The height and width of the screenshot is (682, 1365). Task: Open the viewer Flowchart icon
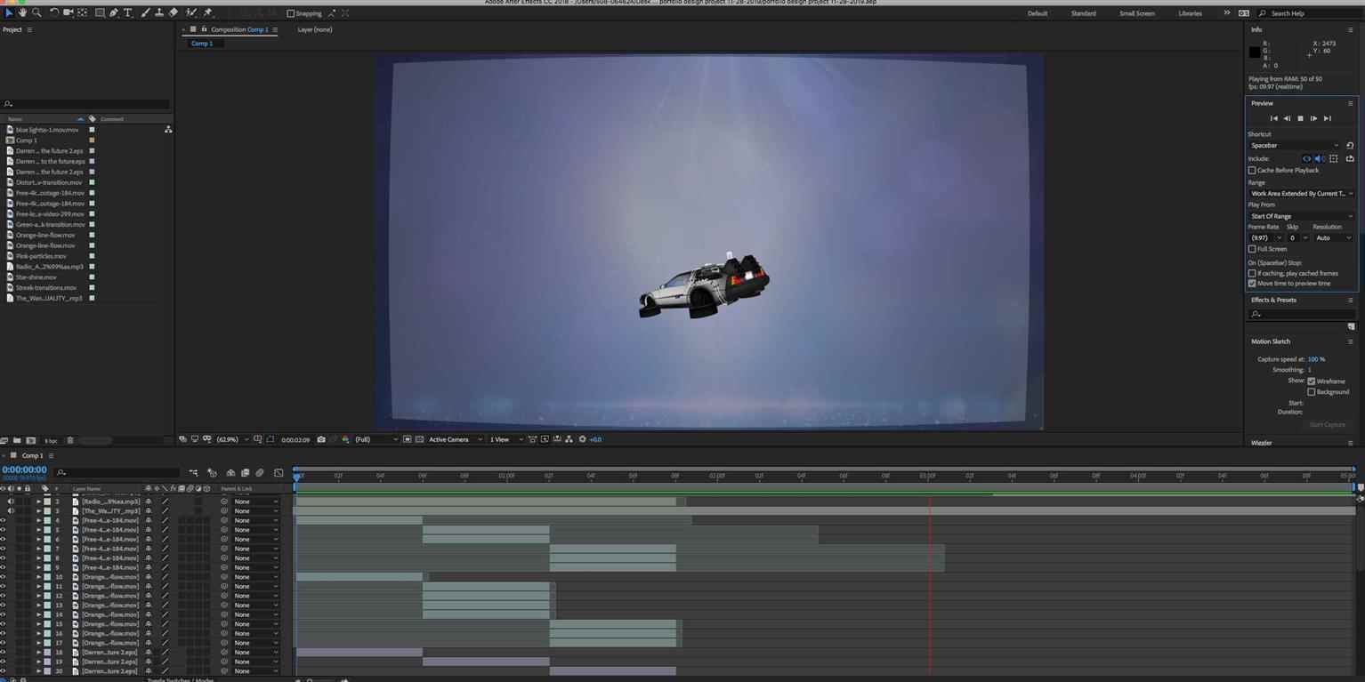(569, 439)
